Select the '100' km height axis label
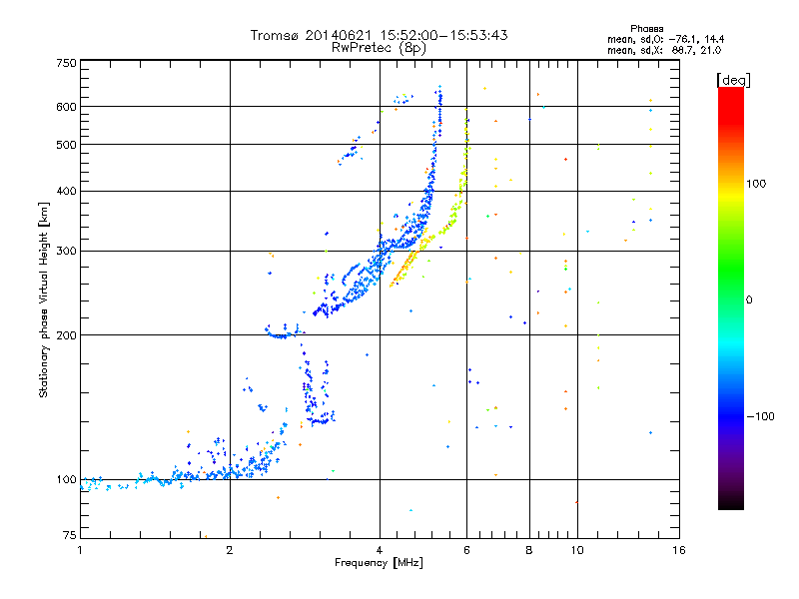This screenshot has height=599, width=799. point(66,480)
